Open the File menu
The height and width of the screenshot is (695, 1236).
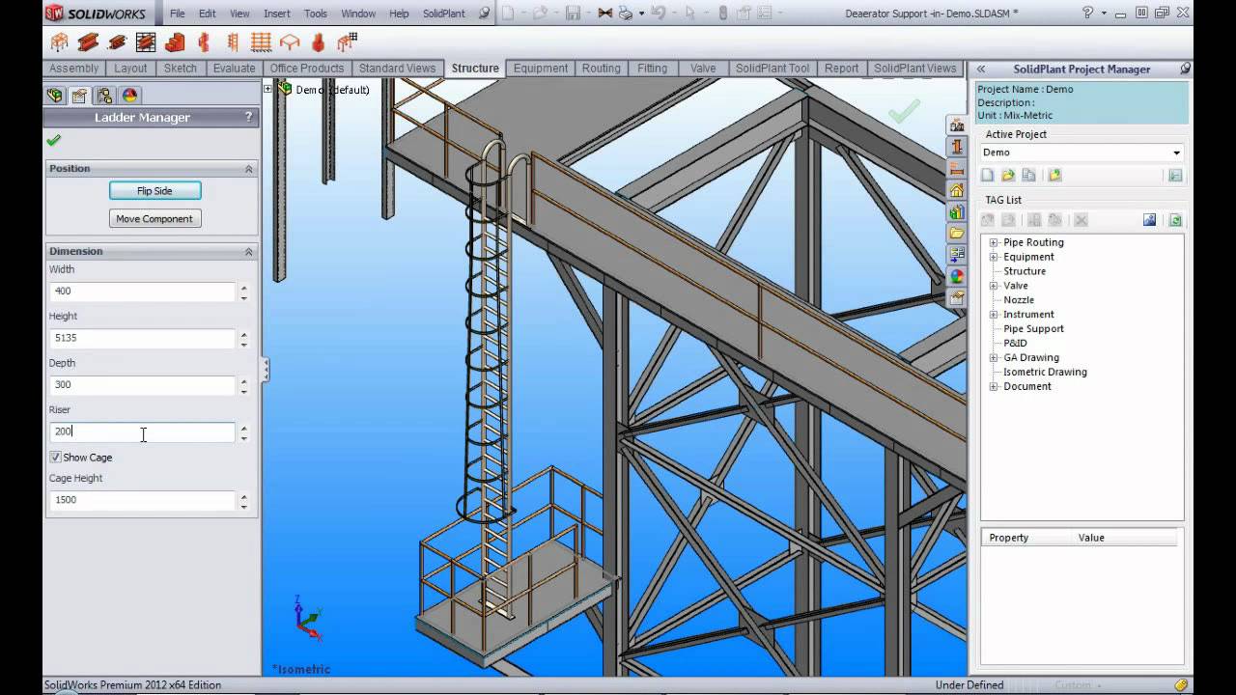pos(177,14)
